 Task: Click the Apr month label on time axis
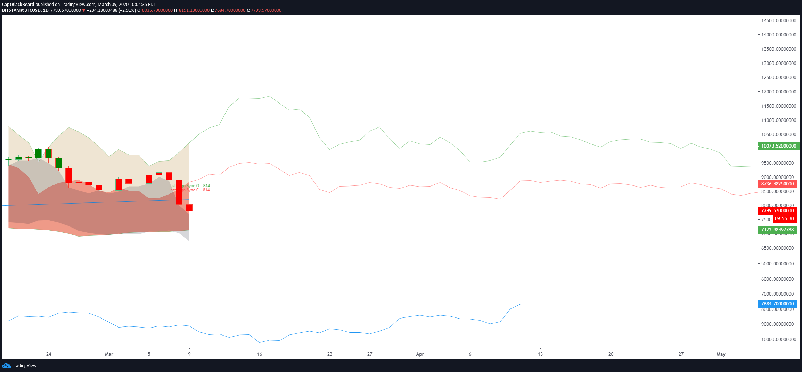click(x=420, y=354)
